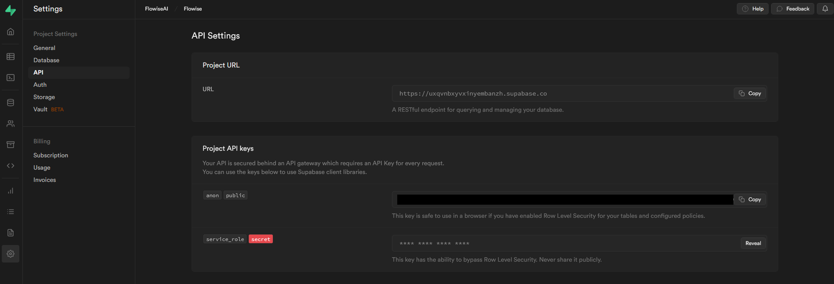Open Auth settings page
The width and height of the screenshot is (834, 284).
(x=40, y=85)
